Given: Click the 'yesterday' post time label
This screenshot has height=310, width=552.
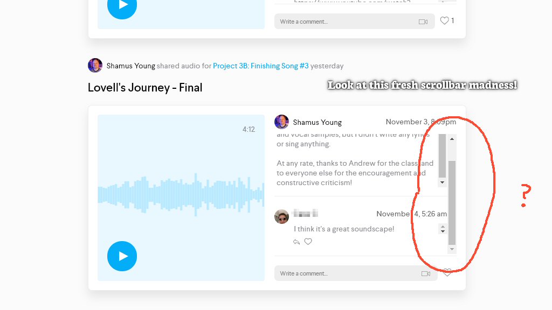Looking at the screenshot, I should tap(327, 66).
